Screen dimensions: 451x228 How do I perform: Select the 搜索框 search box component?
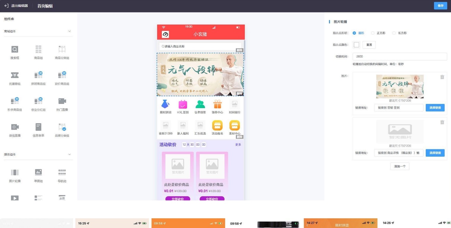pos(15,49)
